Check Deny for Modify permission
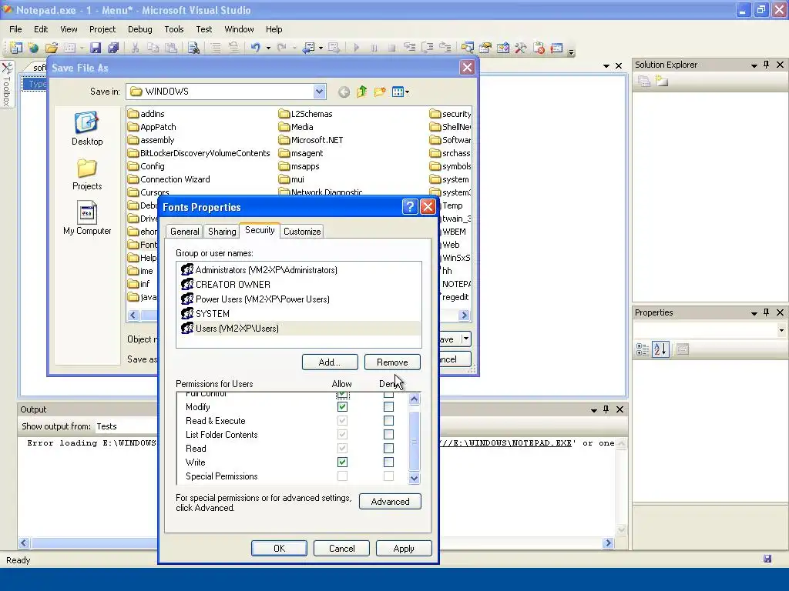 click(388, 406)
